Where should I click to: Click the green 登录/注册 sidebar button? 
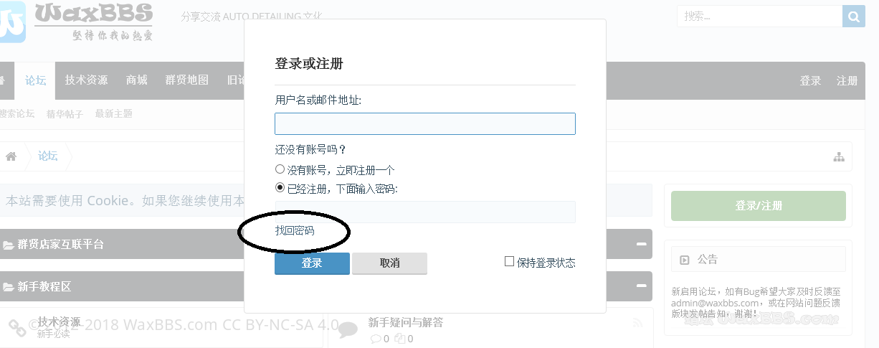click(759, 206)
